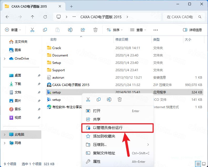This screenshot has height=167, width=208.
Task: Toggle the 详细信息 details pane
Action: (x=192, y=30)
